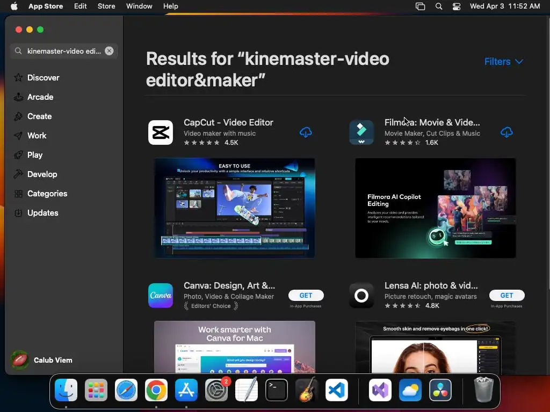Open Launchpad from the Dock

tap(96, 390)
